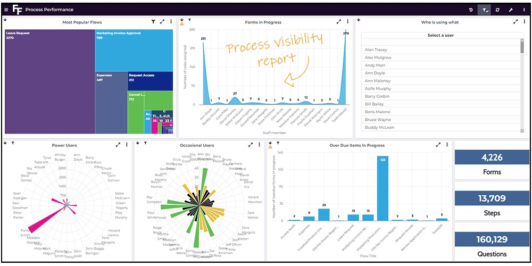This screenshot has width=532, height=266.
Task: Select Boris Malone in the user list
Action: pyautogui.click(x=377, y=112)
